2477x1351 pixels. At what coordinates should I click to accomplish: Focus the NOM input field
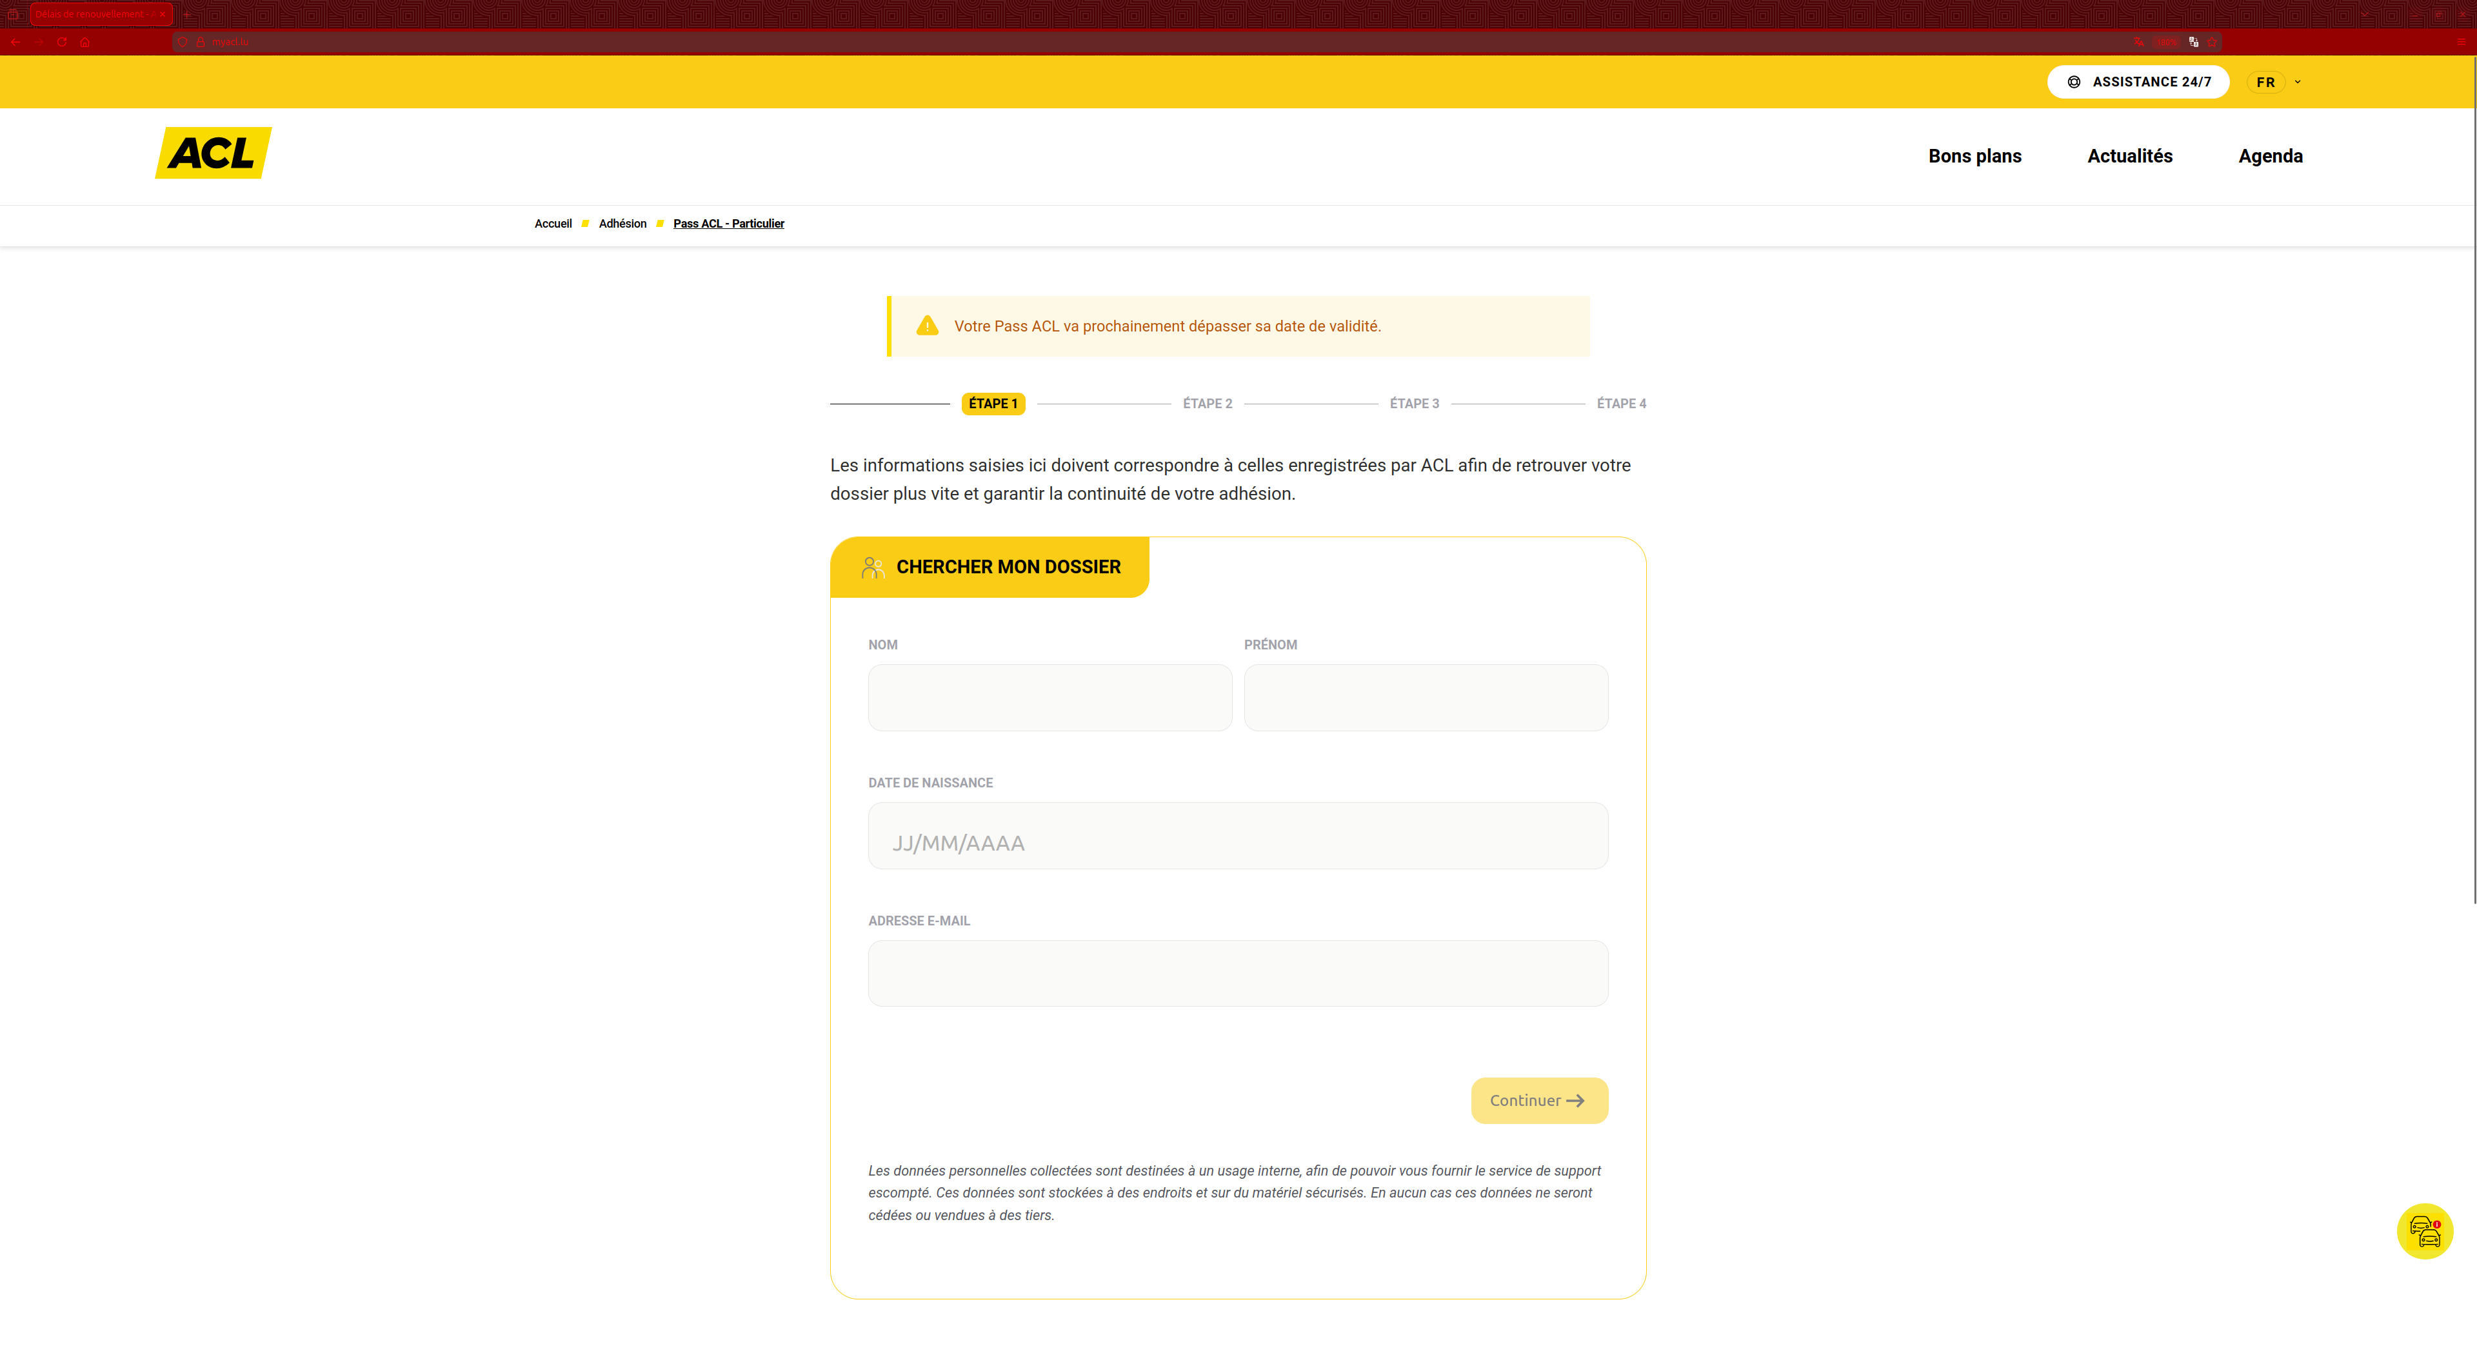coord(1049,697)
